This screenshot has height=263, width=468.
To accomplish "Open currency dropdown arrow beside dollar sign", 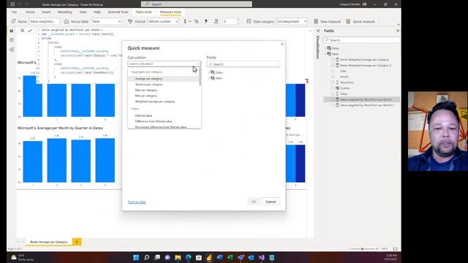I will [190, 21].
